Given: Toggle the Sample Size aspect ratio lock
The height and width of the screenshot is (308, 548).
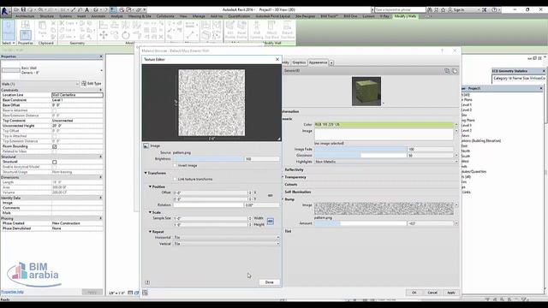Looking at the screenshot, I should [271, 222].
